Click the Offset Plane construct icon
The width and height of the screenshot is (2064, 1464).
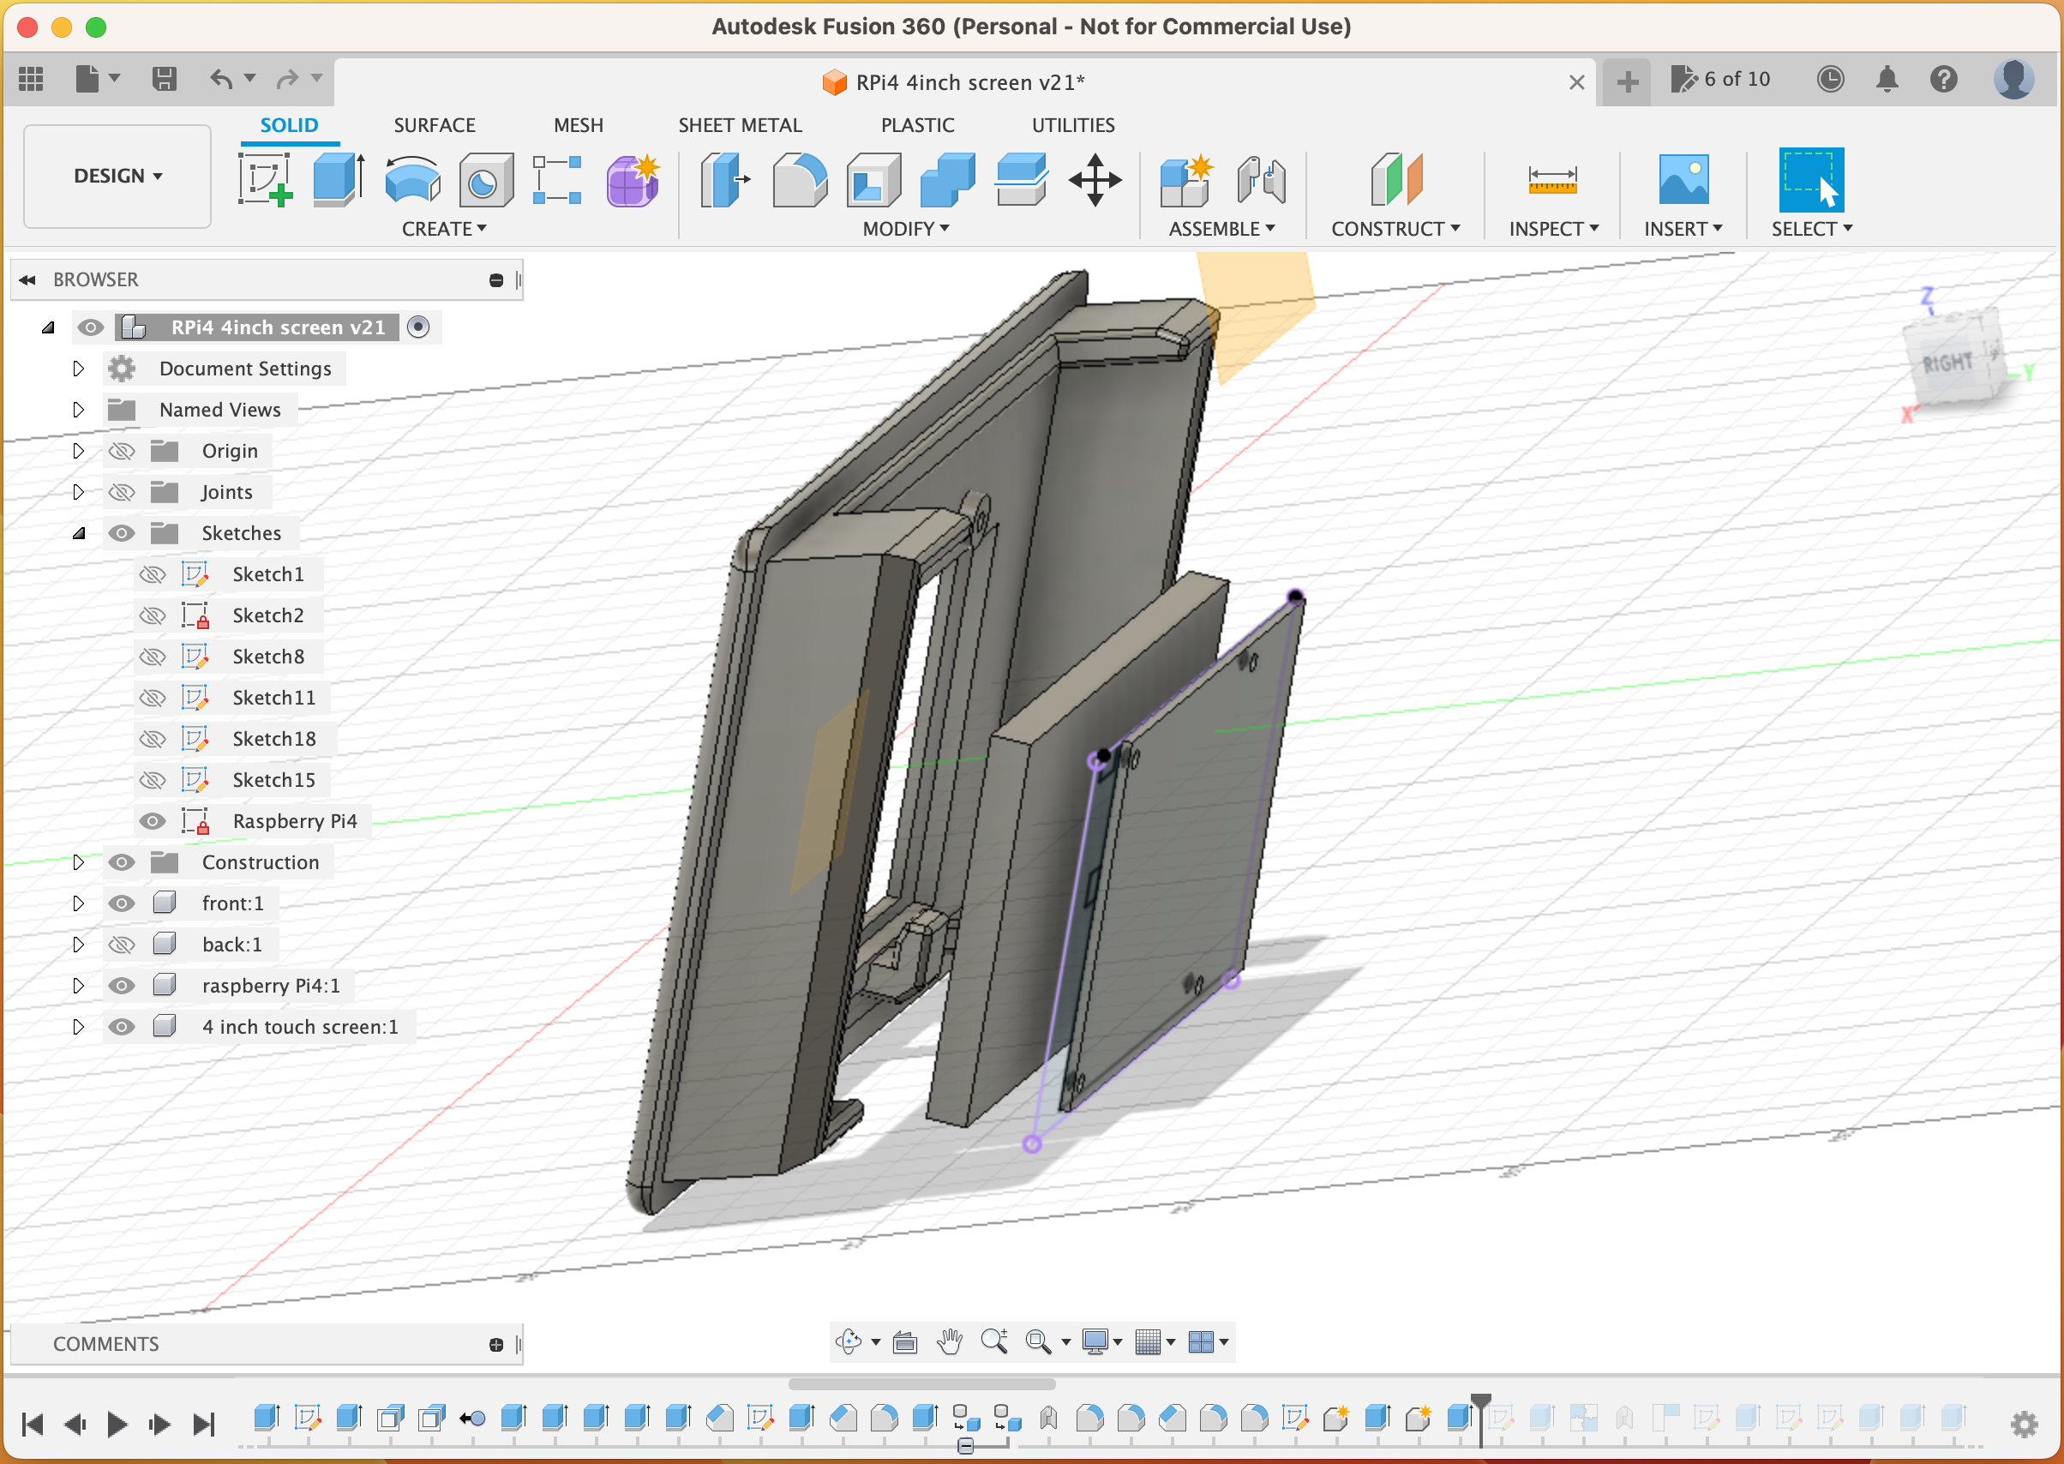(x=1395, y=179)
